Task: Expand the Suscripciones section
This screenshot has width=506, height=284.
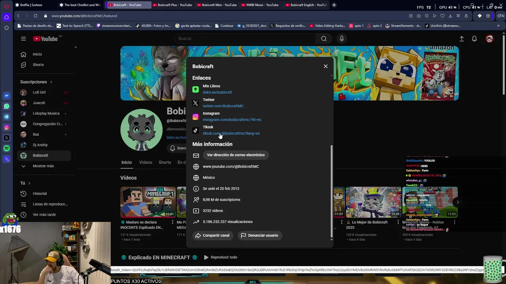Action: pos(36,82)
